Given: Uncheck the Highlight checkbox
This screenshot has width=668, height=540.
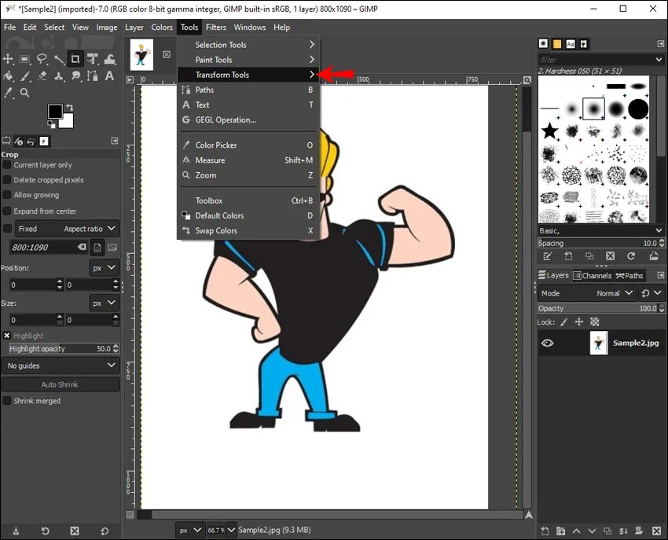Looking at the screenshot, I should pos(7,336).
